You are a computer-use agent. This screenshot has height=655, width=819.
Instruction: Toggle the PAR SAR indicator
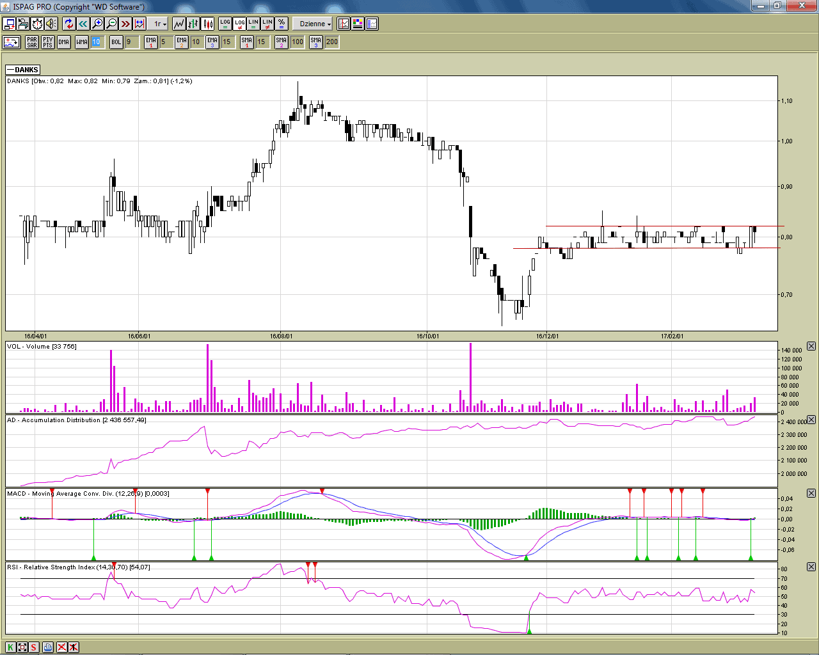click(x=32, y=42)
